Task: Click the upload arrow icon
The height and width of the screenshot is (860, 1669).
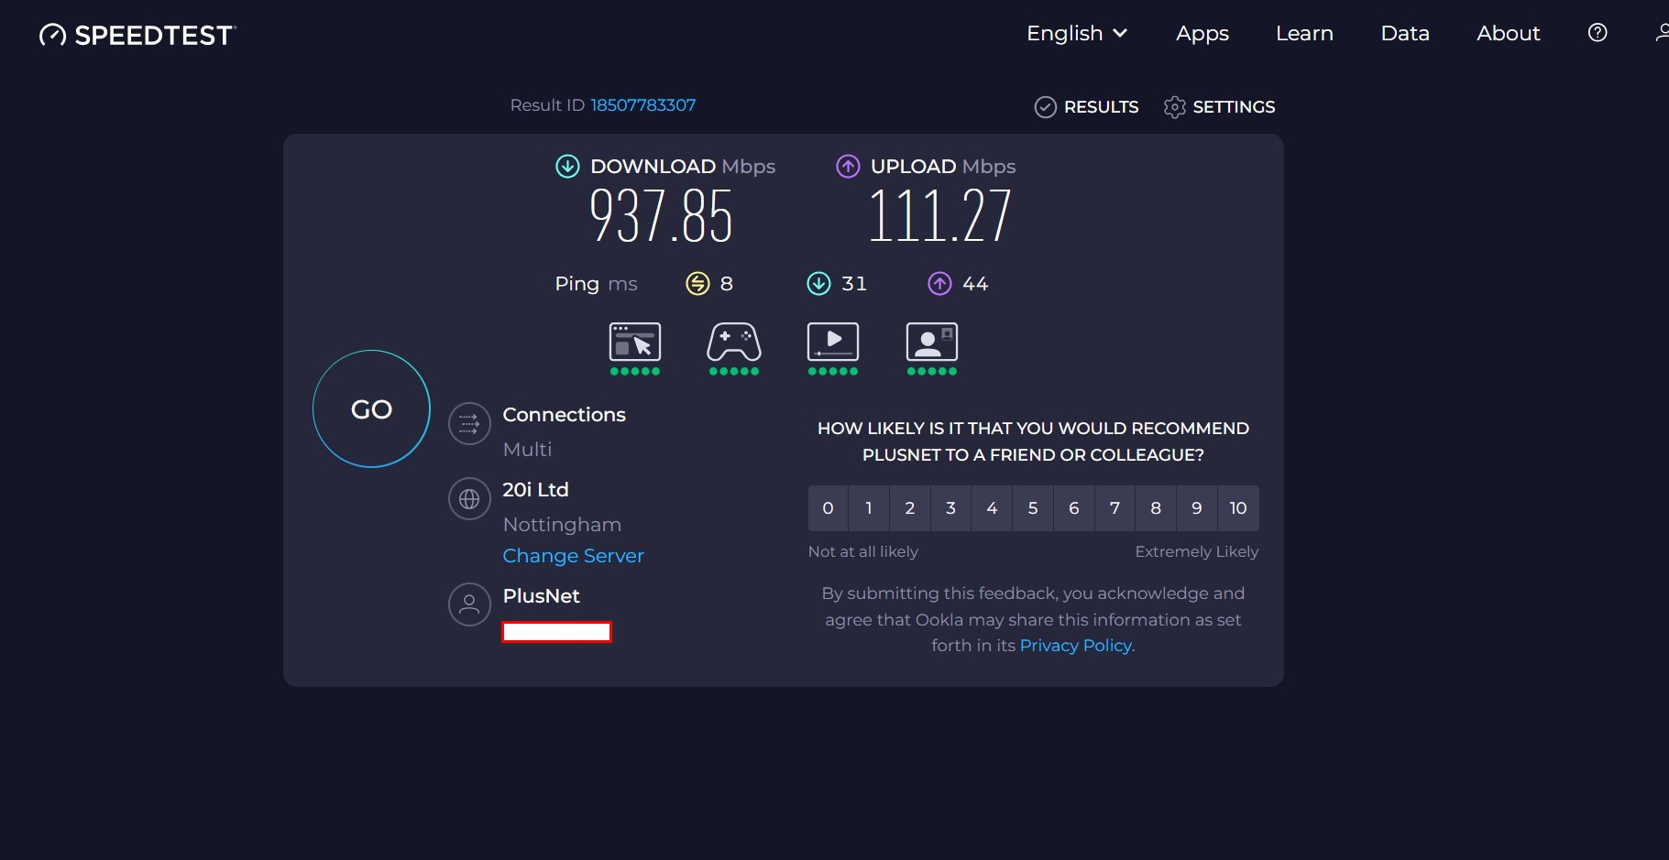Action: click(x=848, y=166)
